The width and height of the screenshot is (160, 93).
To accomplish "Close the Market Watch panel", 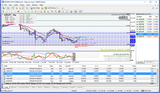I will coord(158,14).
